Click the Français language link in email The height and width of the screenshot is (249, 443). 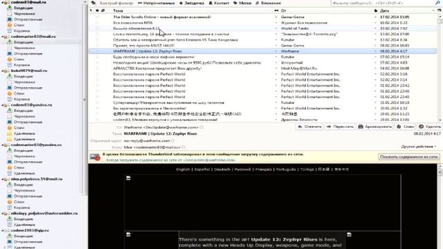coord(263,169)
